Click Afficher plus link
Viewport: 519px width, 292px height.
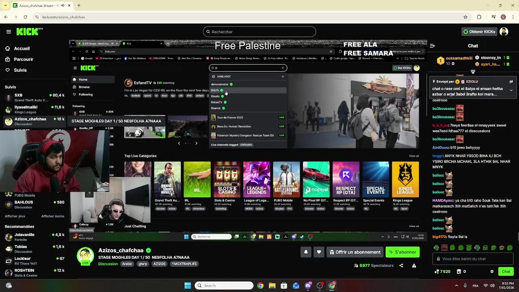pos(15,216)
